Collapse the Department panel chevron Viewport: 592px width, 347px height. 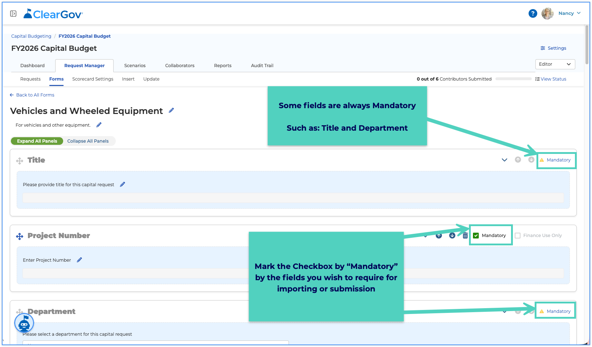pyautogui.click(x=505, y=311)
